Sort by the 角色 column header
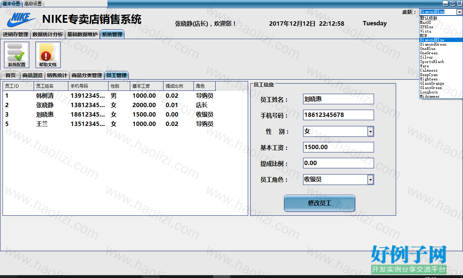This screenshot has height=278, width=463. point(205,86)
